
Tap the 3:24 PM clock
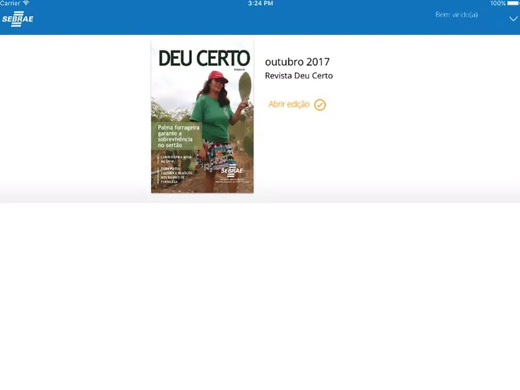[x=260, y=3]
